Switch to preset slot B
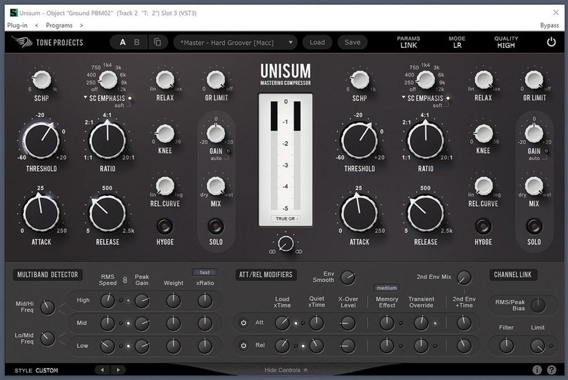 [136, 42]
